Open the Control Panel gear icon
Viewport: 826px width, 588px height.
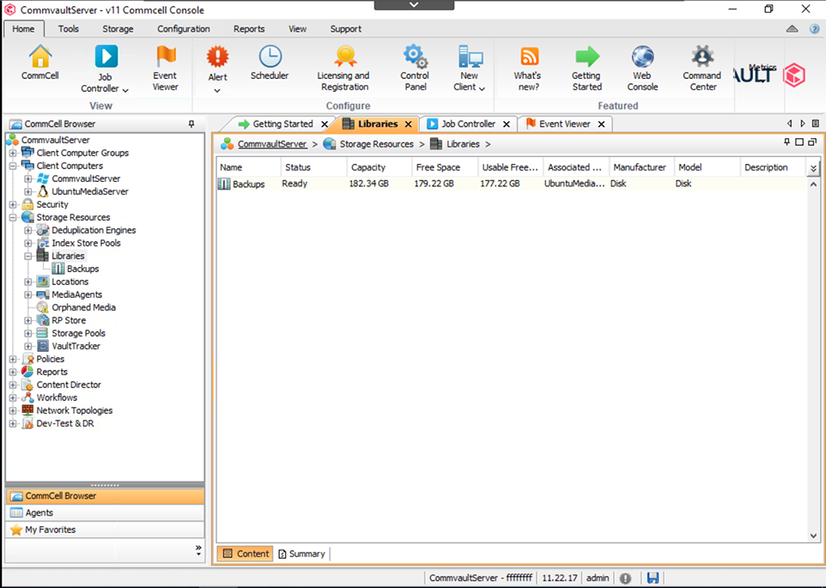tap(415, 57)
